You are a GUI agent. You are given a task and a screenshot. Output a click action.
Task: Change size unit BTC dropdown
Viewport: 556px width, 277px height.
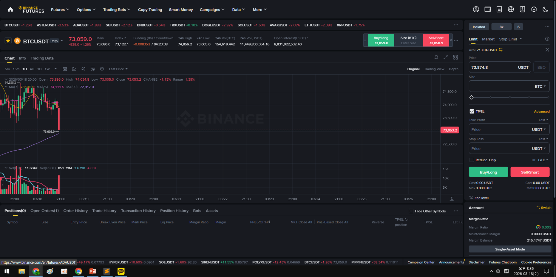[x=540, y=86]
